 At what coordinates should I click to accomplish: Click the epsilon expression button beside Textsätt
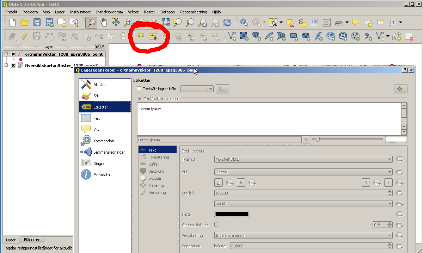tap(222, 89)
